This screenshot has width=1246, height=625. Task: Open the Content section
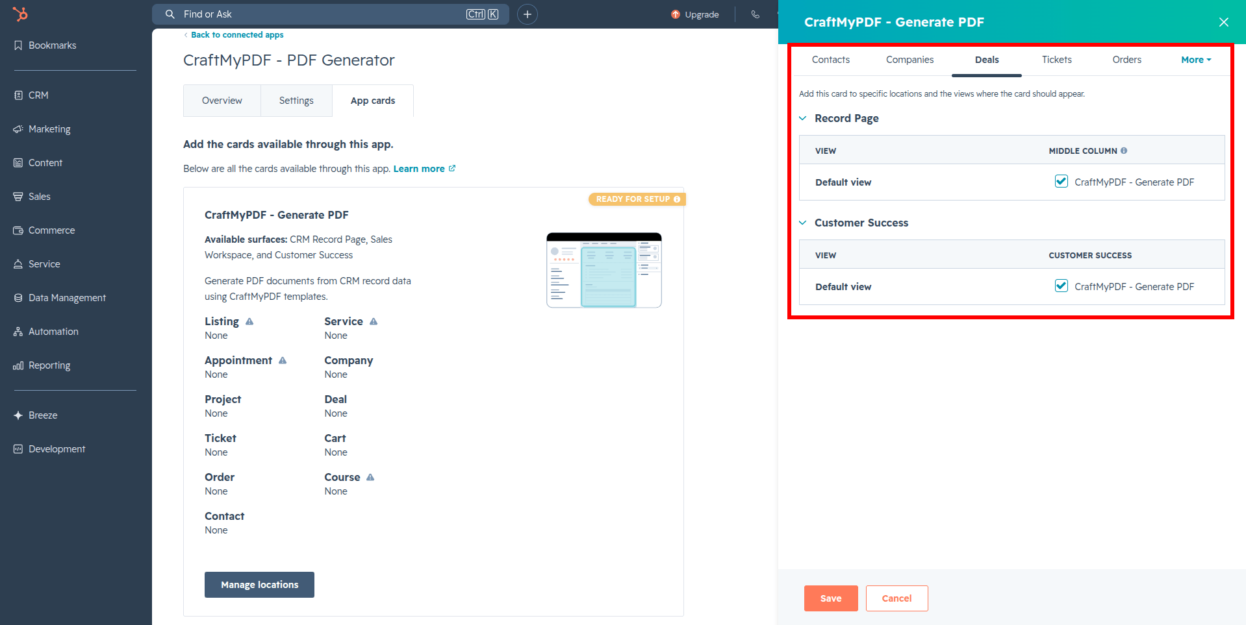coord(38,163)
